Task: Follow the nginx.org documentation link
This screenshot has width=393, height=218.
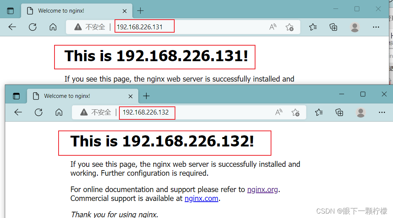Action: click(x=262, y=189)
